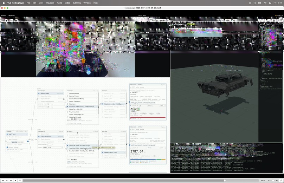This screenshot has height=183, width=284.
Task: Open the Playback menu
Action: 50,3
